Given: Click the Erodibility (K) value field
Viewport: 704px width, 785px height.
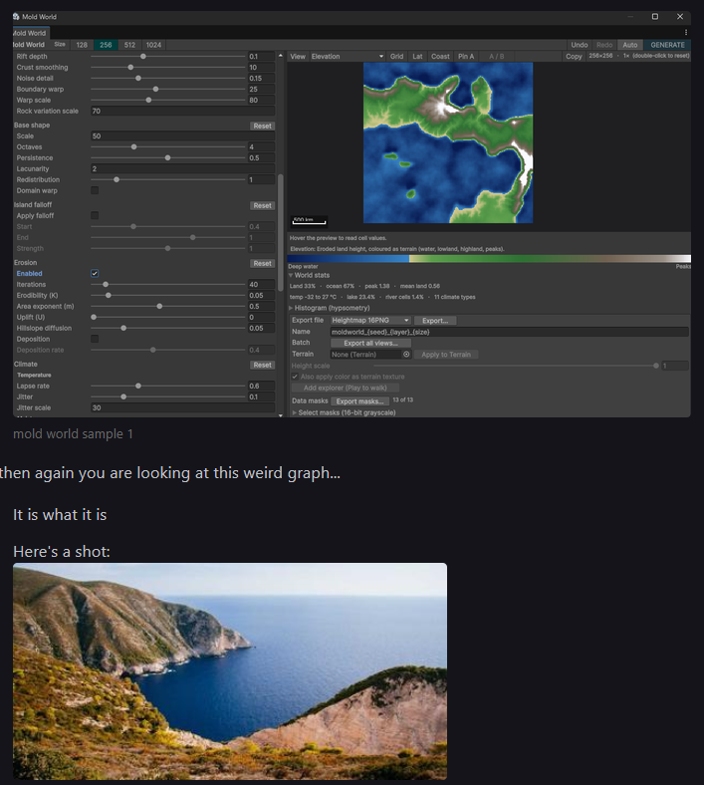Looking at the screenshot, I should pyautogui.click(x=261, y=296).
